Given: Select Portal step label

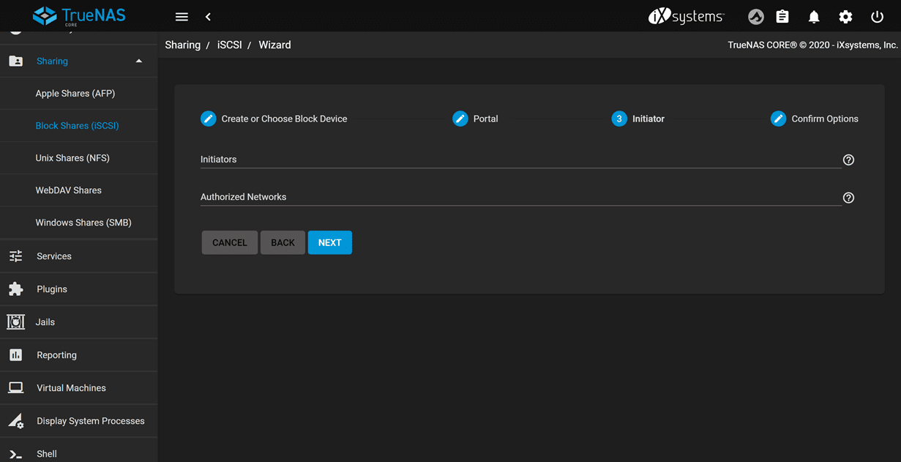Looking at the screenshot, I should [486, 119].
